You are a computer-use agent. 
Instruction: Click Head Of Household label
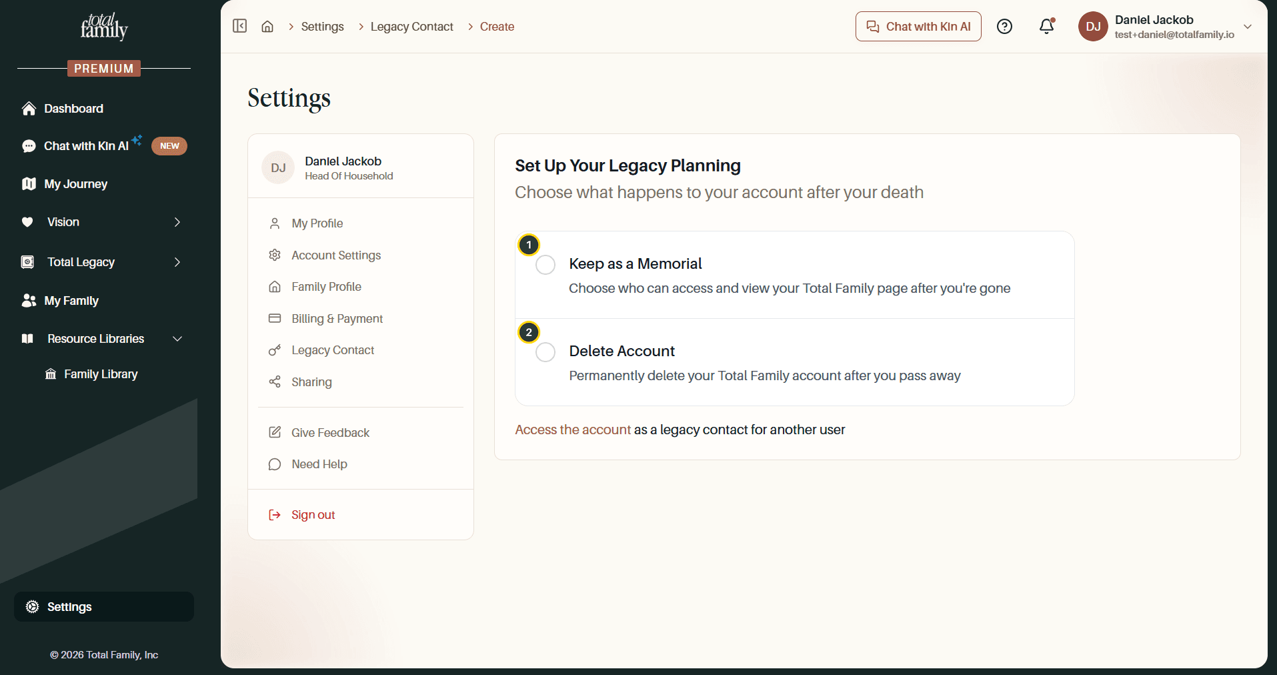point(349,176)
